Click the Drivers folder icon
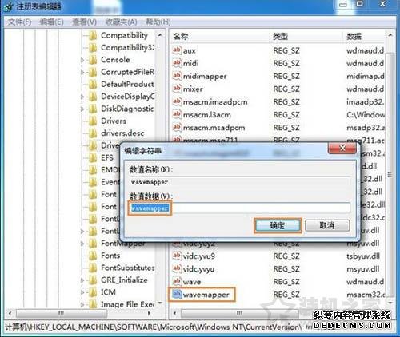400x337 pixels. coord(93,121)
